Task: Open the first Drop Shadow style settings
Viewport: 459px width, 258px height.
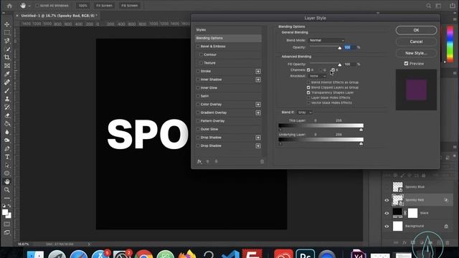Action: 211,138
